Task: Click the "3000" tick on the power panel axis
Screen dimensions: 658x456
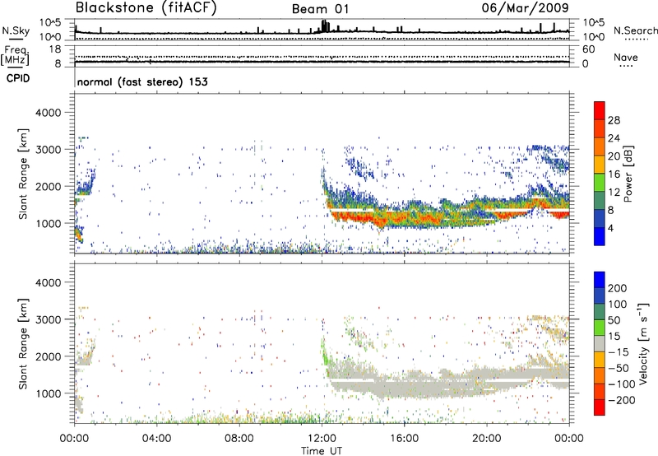Action: pos(49,150)
